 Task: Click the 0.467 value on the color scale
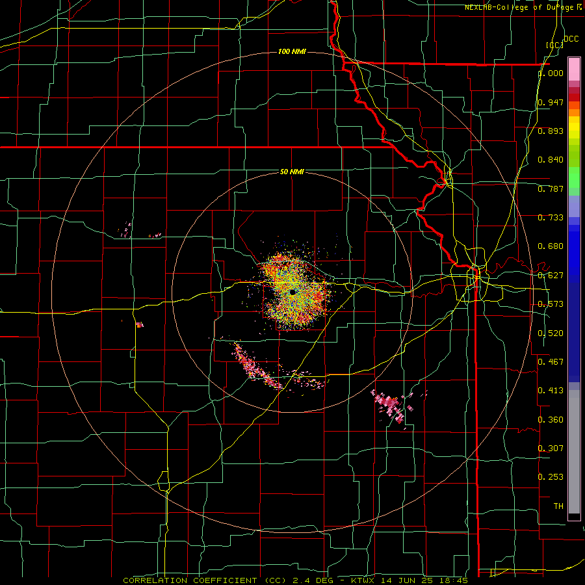[551, 362]
